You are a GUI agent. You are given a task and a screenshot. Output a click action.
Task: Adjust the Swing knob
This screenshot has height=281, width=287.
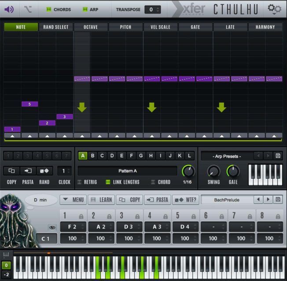(213, 171)
